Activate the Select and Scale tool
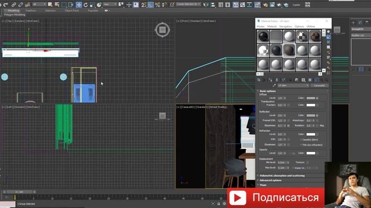371x208 pixels. point(92,5)
